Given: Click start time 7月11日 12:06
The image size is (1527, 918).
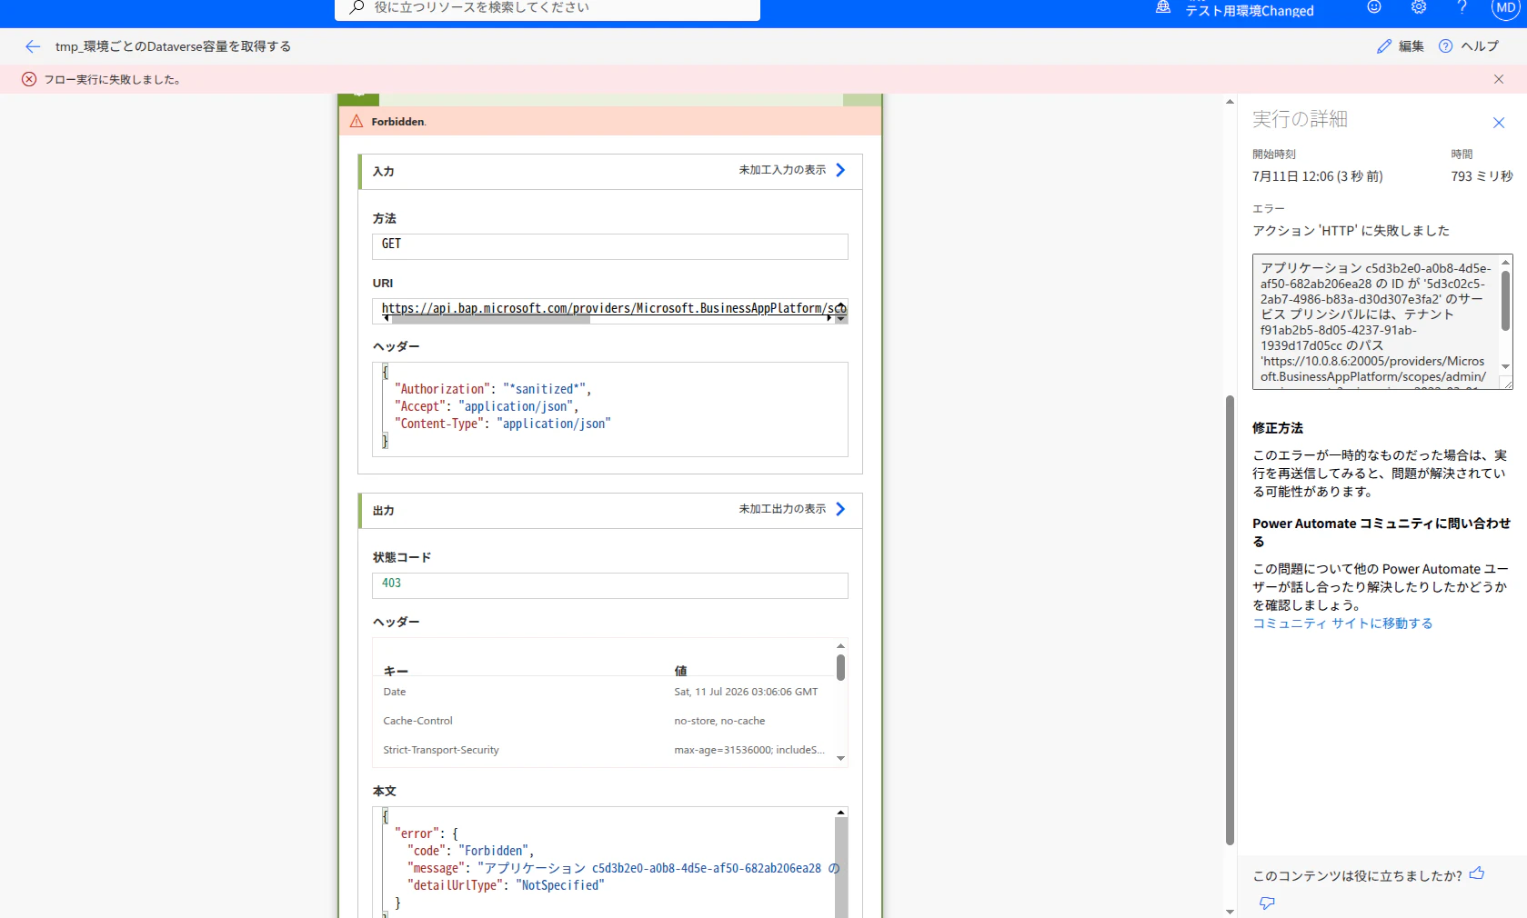Looking at the screenshot, I should pos(1317,176).
